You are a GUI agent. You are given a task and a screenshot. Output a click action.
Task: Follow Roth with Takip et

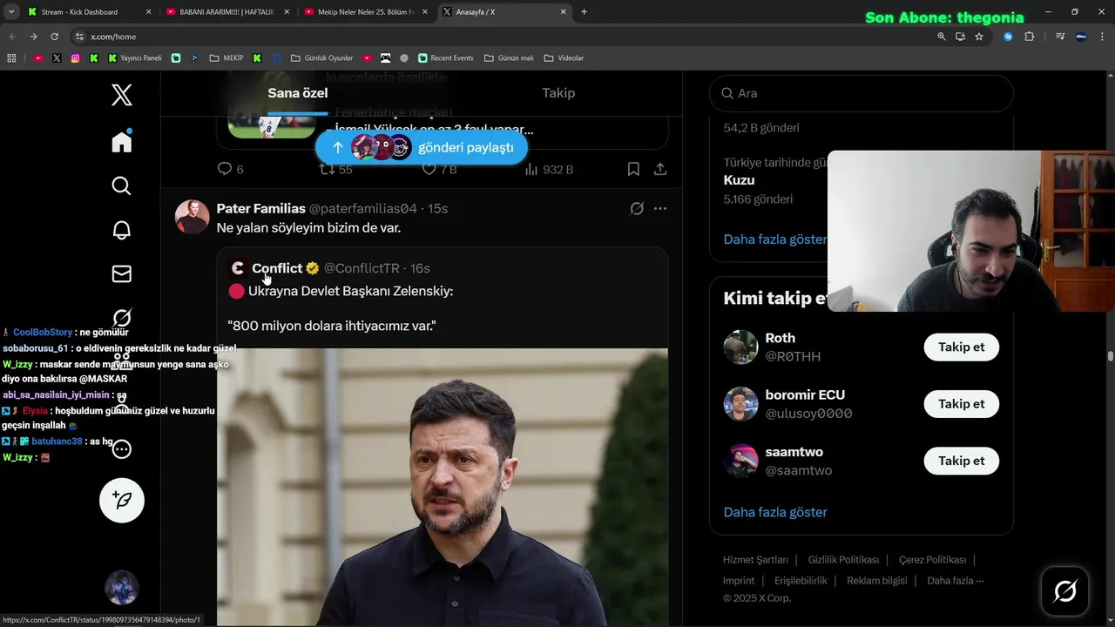click(x=961, y=347)
